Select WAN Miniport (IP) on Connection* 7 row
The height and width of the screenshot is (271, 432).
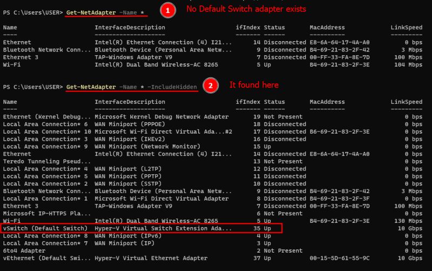coord(125,243)
